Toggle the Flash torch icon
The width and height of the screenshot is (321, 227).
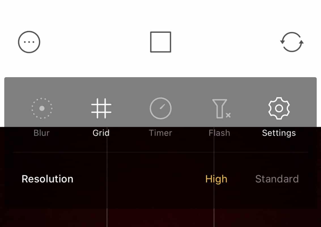click(220, 108)
